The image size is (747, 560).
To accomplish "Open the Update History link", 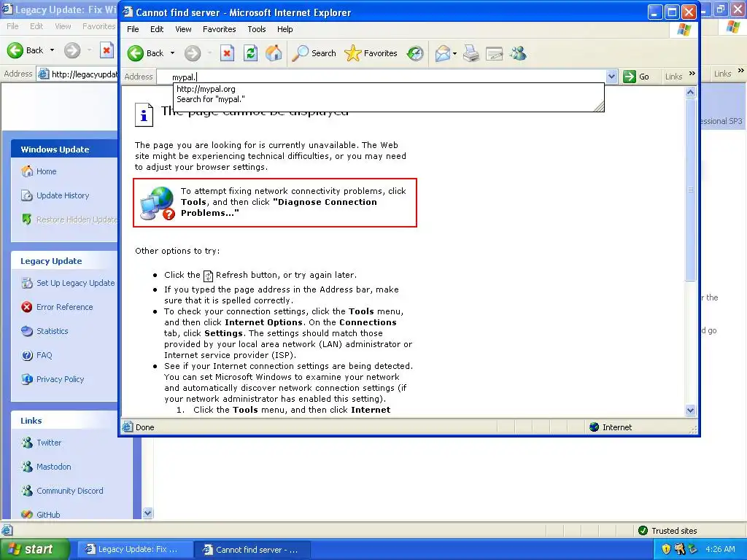I will point(63,195).
